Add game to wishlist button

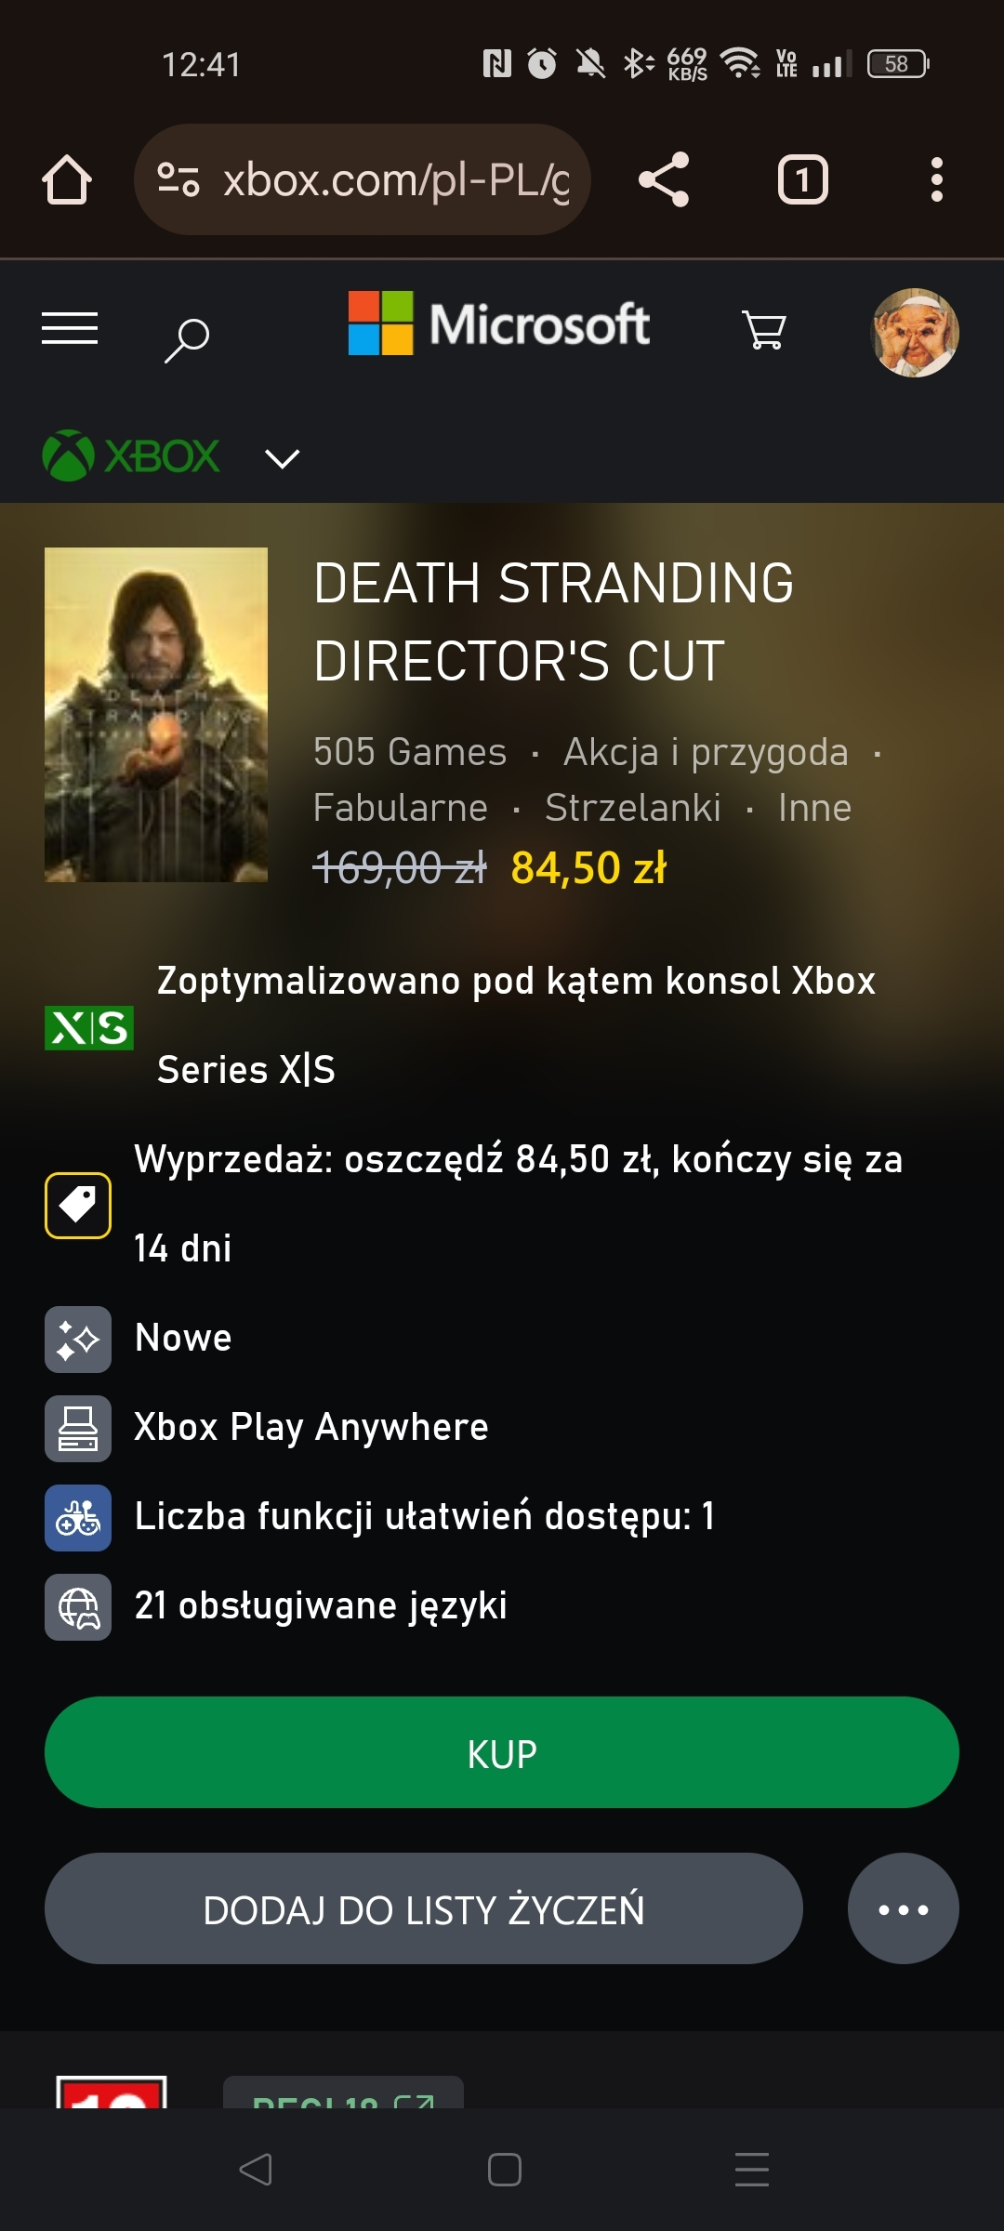[x=424, y=1908]
